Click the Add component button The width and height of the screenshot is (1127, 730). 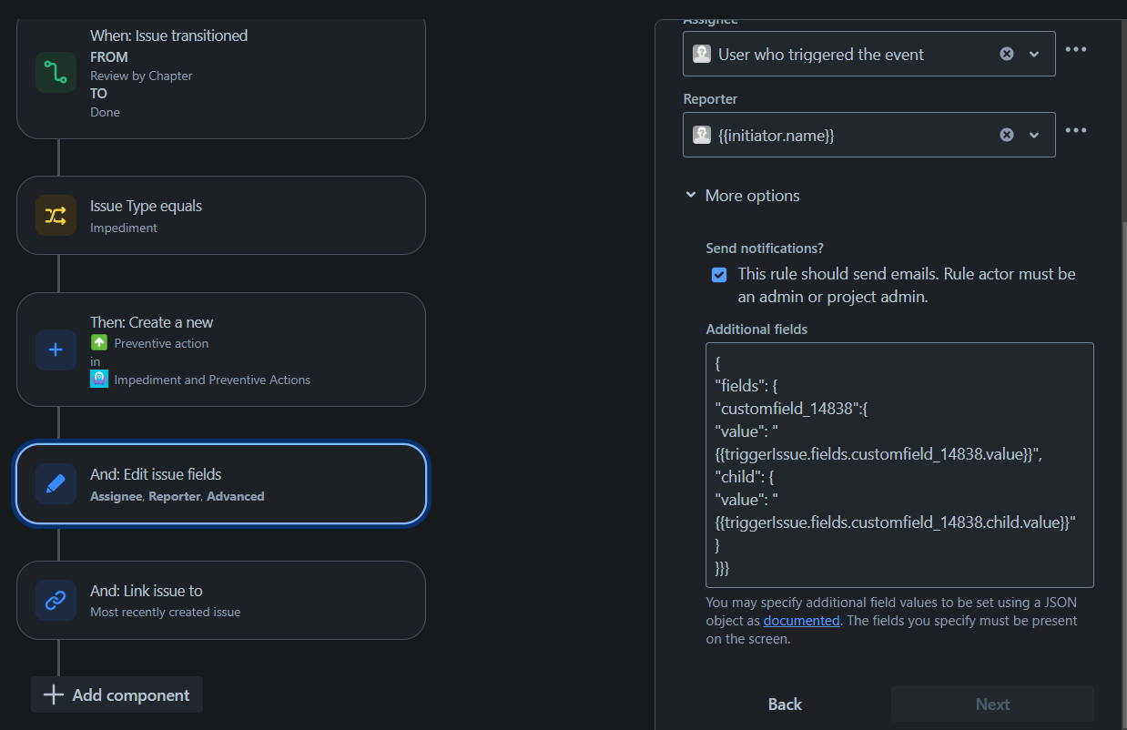pyautogui.click(x=117, y=695)
